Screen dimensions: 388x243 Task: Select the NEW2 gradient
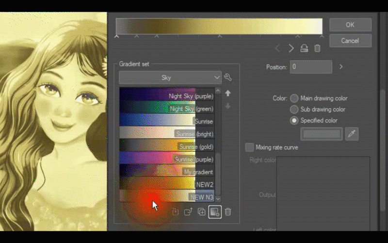pyautogui.click(x=167, y=183)
